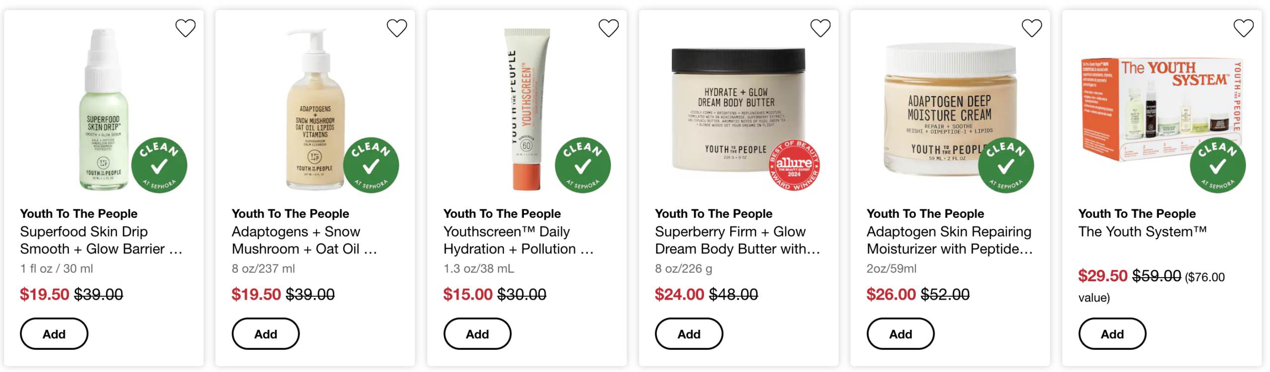Click Clean at Sephora badge on Youth System
Image resolution: width=1270 pixels, height=372 pixels.
[x=1217, y=165]
